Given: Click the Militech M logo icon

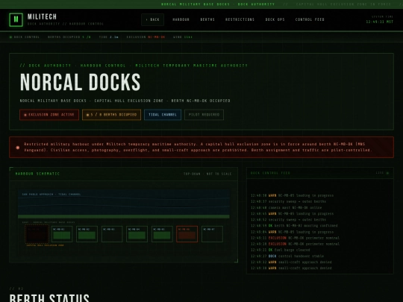Looking at the screenshot, I should click(16, 20).
